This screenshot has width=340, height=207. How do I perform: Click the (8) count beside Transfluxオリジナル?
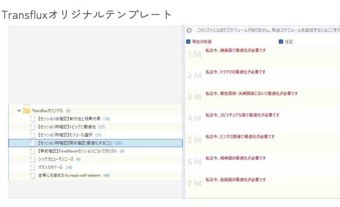coord(68,110)
